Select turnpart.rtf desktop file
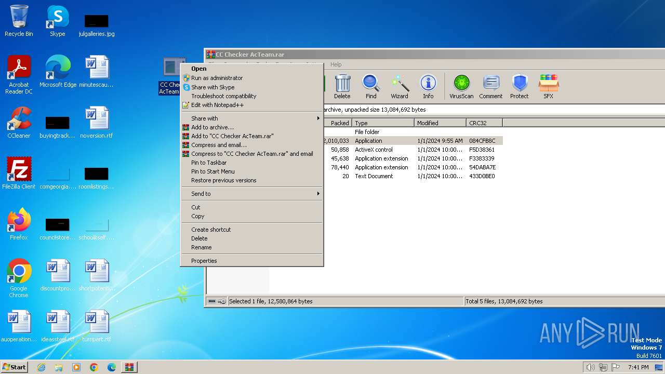This screenshot has width=665, height=374. click(97, 326)
